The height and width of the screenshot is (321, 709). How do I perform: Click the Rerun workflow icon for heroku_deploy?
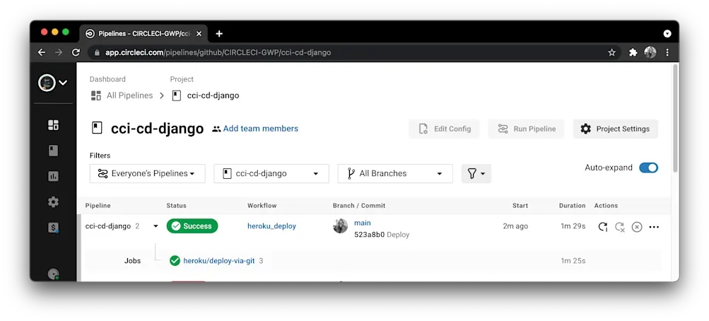pyautogui.click(x=602, y=226)
